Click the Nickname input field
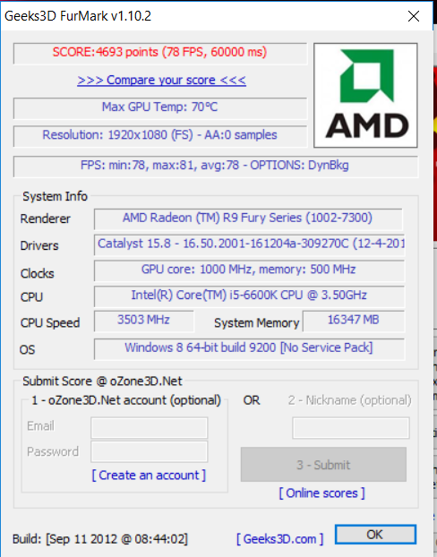 pyautogui.click(x=351, y=428)
